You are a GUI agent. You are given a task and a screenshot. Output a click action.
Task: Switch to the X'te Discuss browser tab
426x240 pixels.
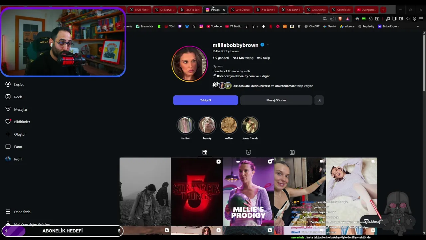point(241,10)
